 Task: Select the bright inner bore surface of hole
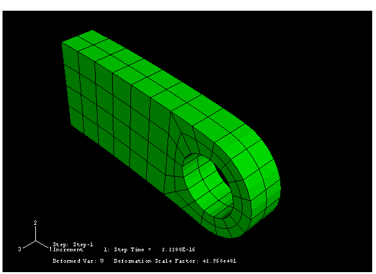[x=204, y=182]
